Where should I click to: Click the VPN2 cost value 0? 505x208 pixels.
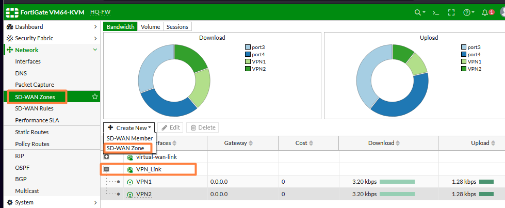[283, 195]
